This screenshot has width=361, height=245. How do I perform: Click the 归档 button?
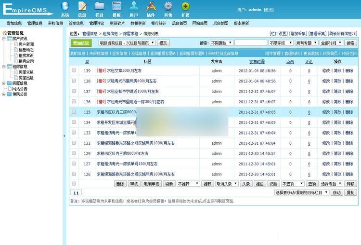[273, 184]
